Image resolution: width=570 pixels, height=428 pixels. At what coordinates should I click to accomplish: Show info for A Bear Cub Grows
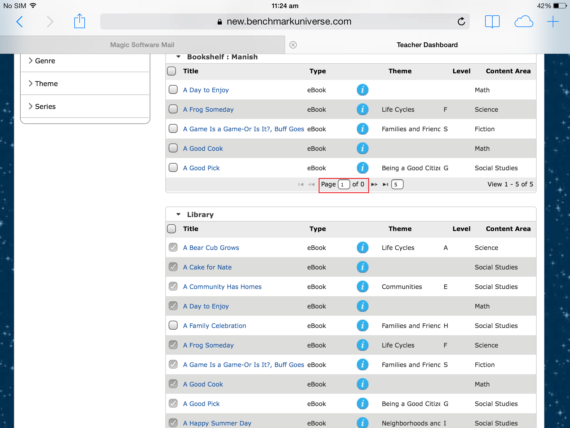(362, 247)
